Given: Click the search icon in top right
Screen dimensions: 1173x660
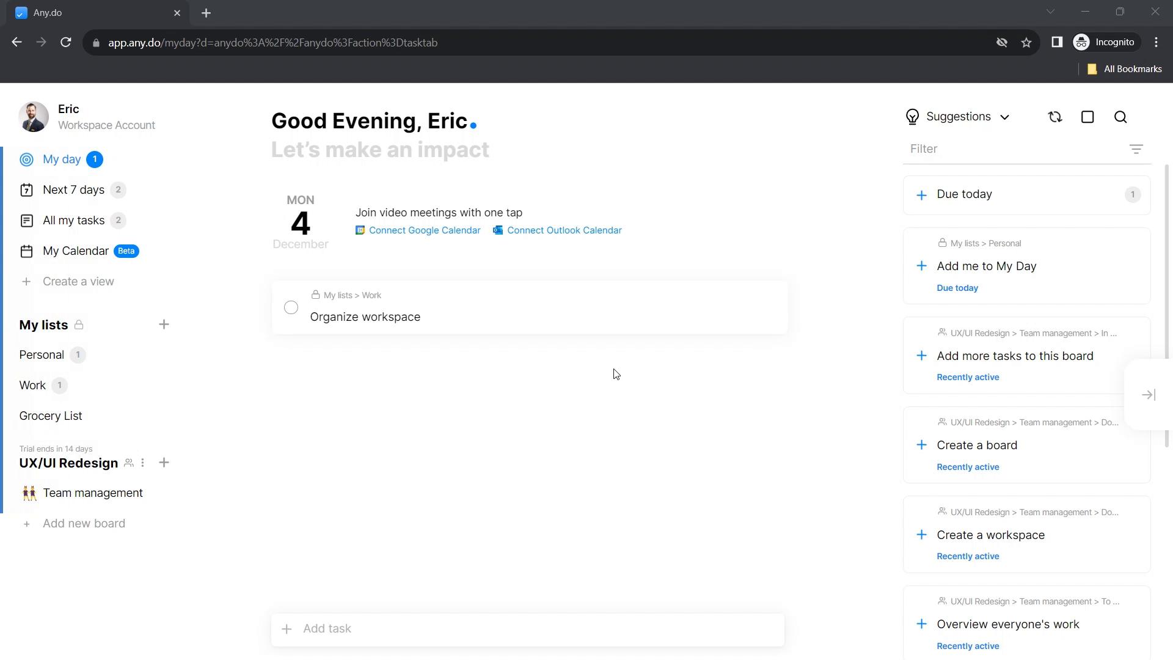Looking at the screenshot, I should [x=1122, y=117].
